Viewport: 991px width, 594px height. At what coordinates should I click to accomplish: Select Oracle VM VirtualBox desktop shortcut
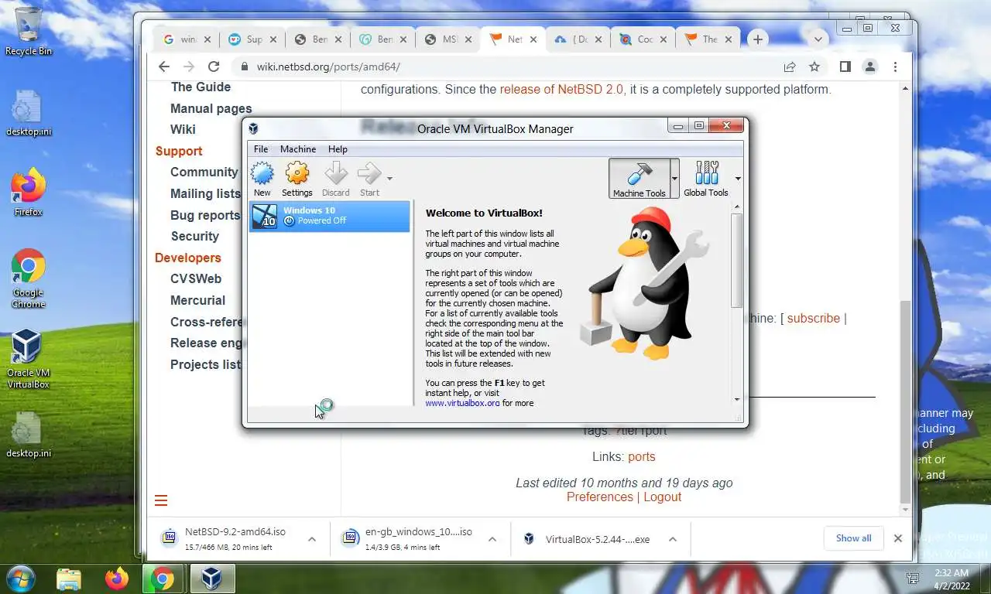click(28, 359)
